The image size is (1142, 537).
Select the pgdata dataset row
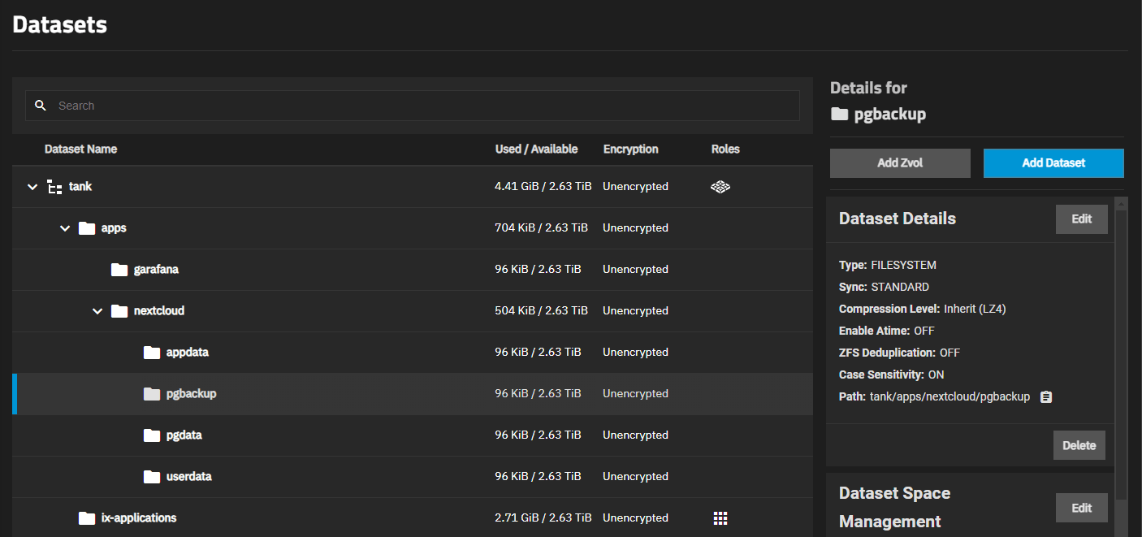click(325, 435)
